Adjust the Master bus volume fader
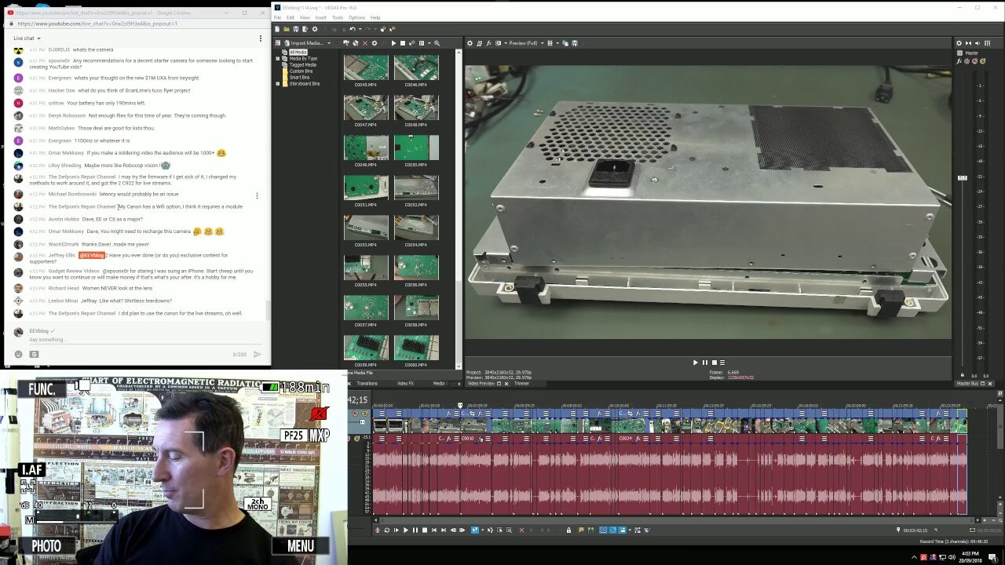The width and height of the screenshot is (1005, 565). (x=963, y=178)
